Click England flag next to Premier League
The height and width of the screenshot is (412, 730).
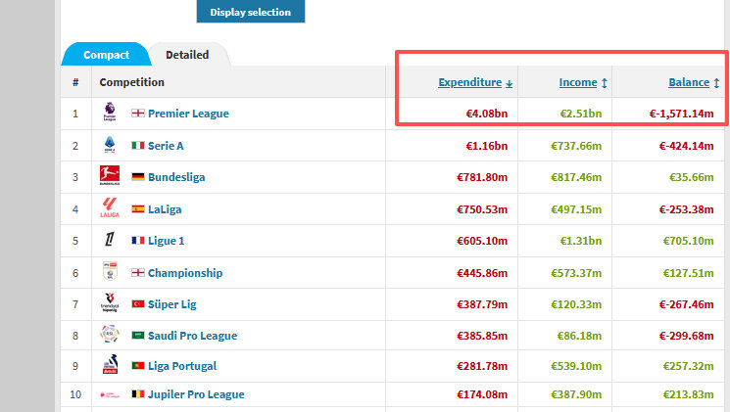click(138, 113)
